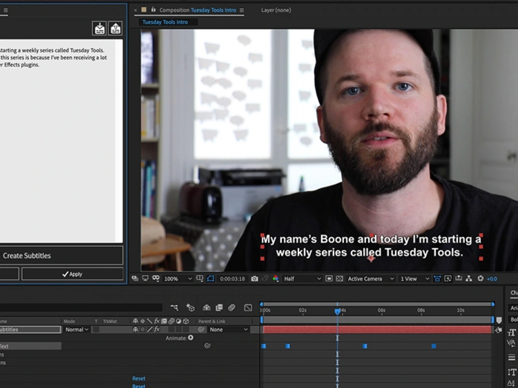Click the lock icon beside Composition tab
This screenshot has width=518, height=388.
point(153,9)
